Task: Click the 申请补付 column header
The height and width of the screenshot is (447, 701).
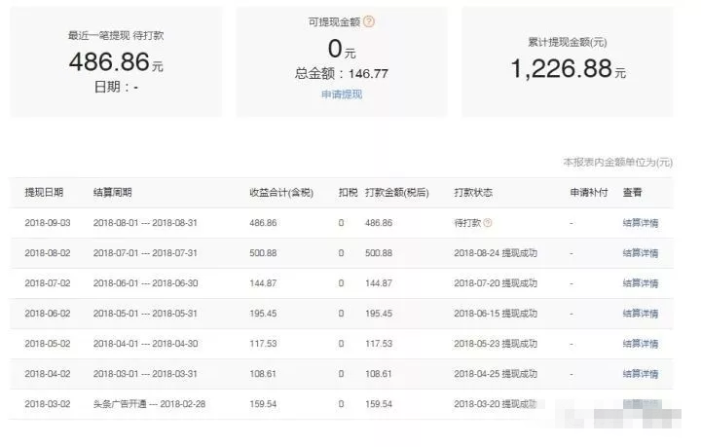Action: click(x=589, y=192)
